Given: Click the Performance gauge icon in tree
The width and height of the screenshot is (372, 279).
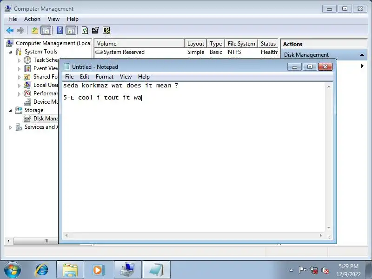Looking at the screenshot, I should (x=27, y=93).
